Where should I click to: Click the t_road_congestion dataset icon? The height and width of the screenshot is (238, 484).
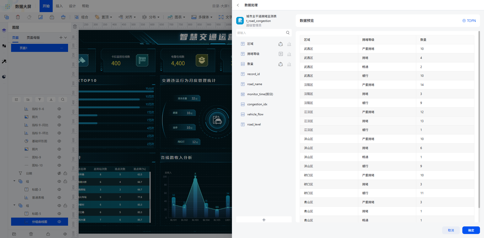click(240, 21)
